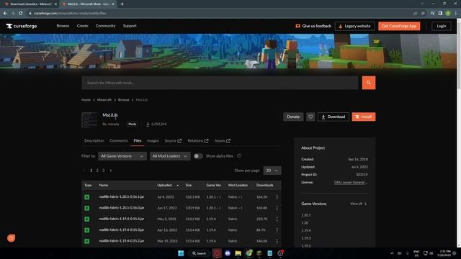The image size is (461, 259).
Task: Open options menu for malilib-fabric-1.19.4-0.15.4.jar
Action: point(277,219)
